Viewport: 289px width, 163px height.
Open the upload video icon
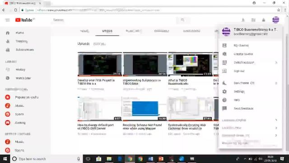(x=243, y=20)
